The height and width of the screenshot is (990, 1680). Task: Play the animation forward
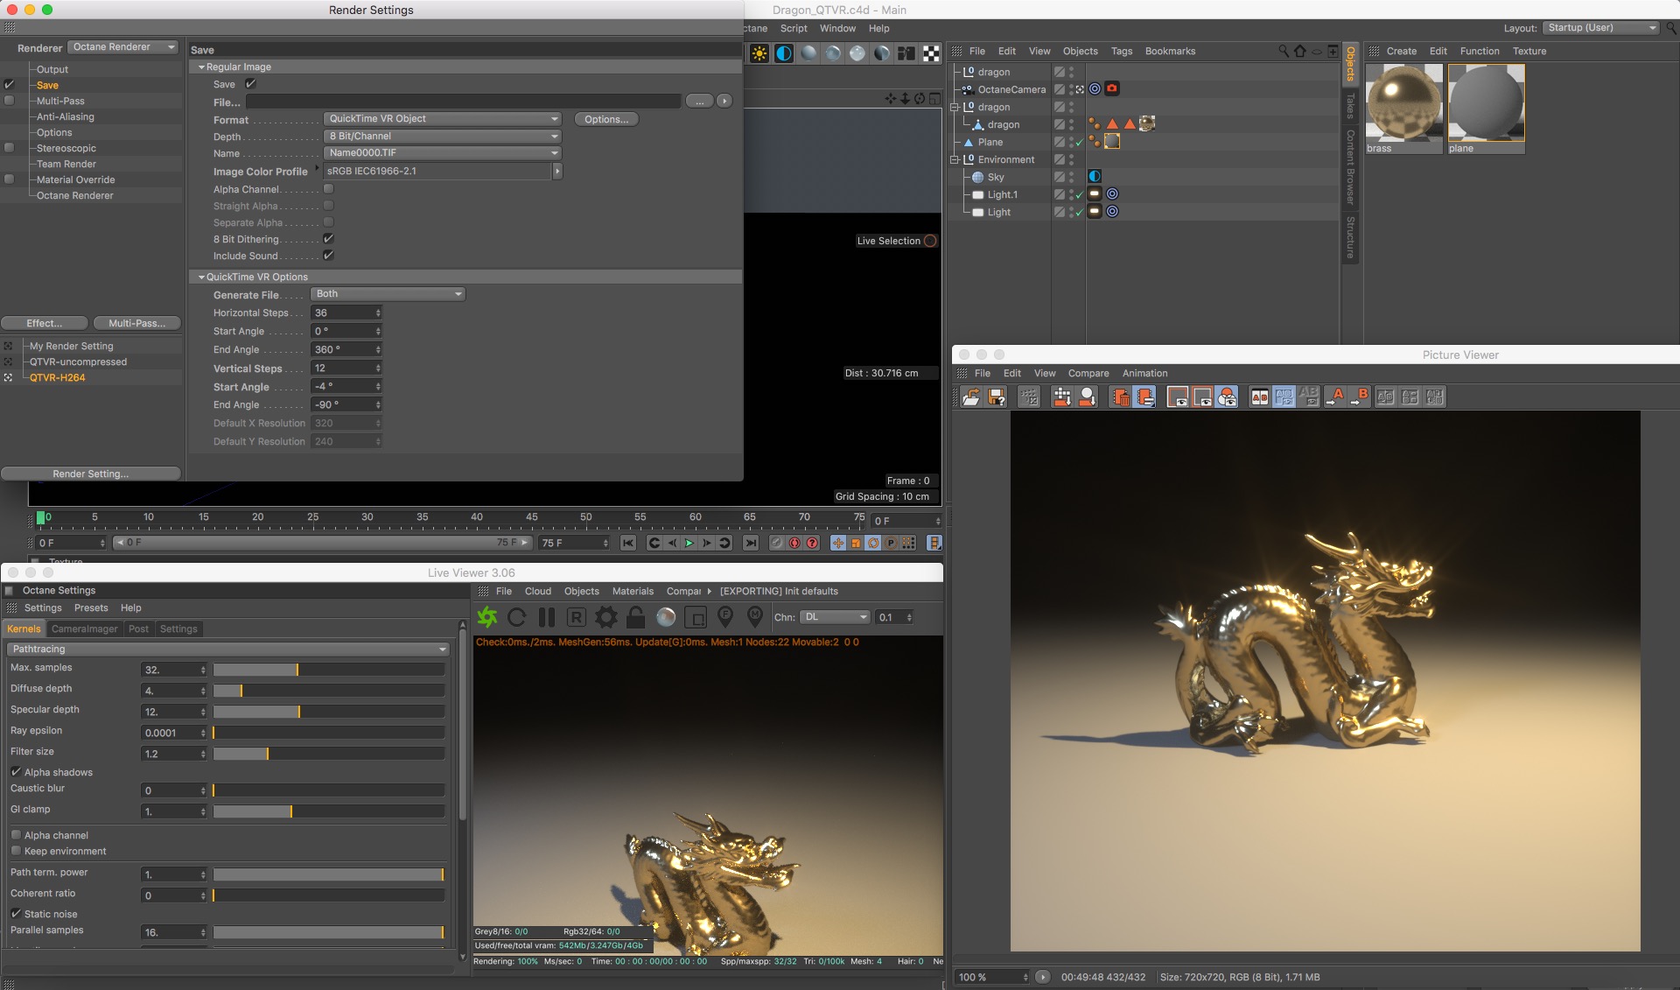click(689, 544)
